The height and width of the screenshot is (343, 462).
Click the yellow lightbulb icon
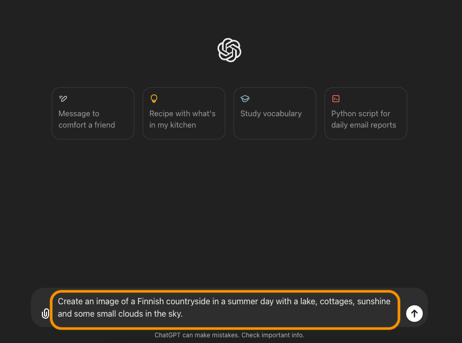coord(154,98)
